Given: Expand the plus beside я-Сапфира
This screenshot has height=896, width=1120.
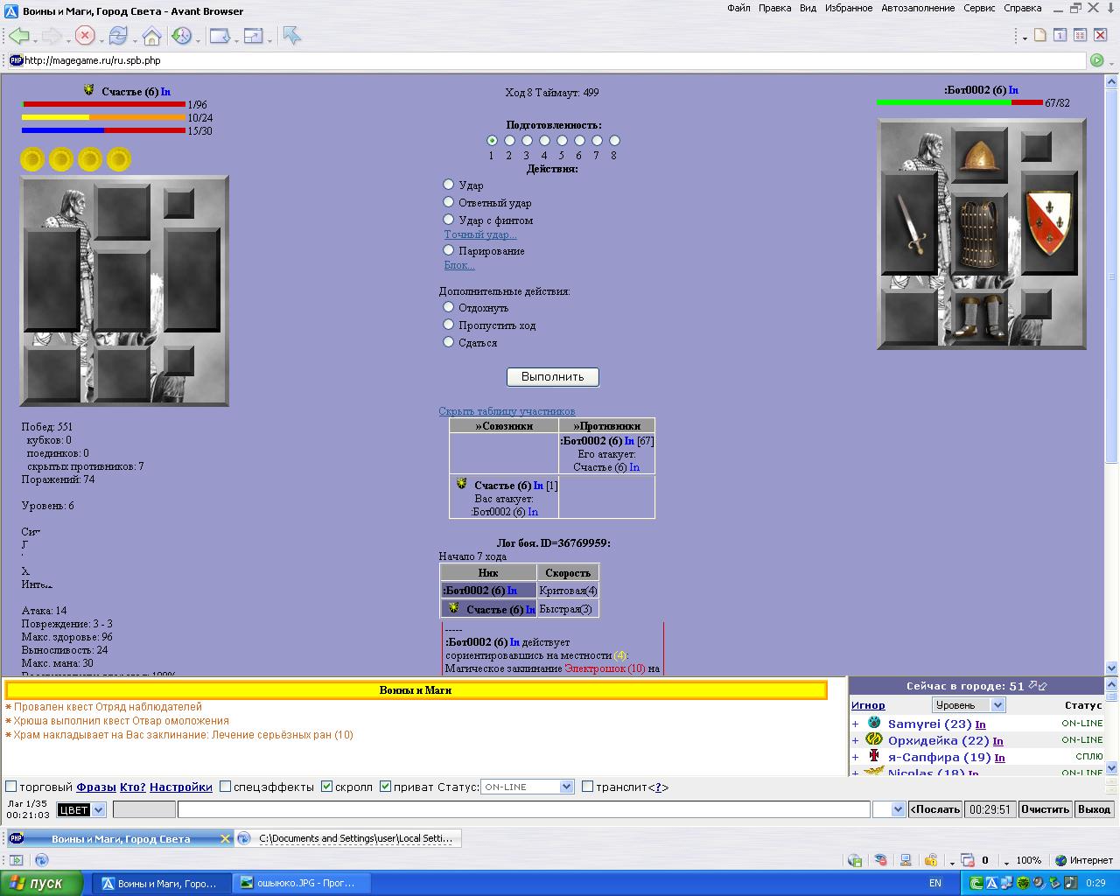Looking at the screenshot, I should click(x=856, y=757).
